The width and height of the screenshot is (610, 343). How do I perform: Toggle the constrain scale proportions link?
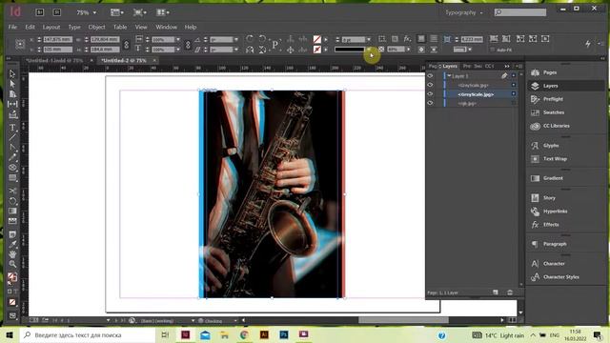188,45
